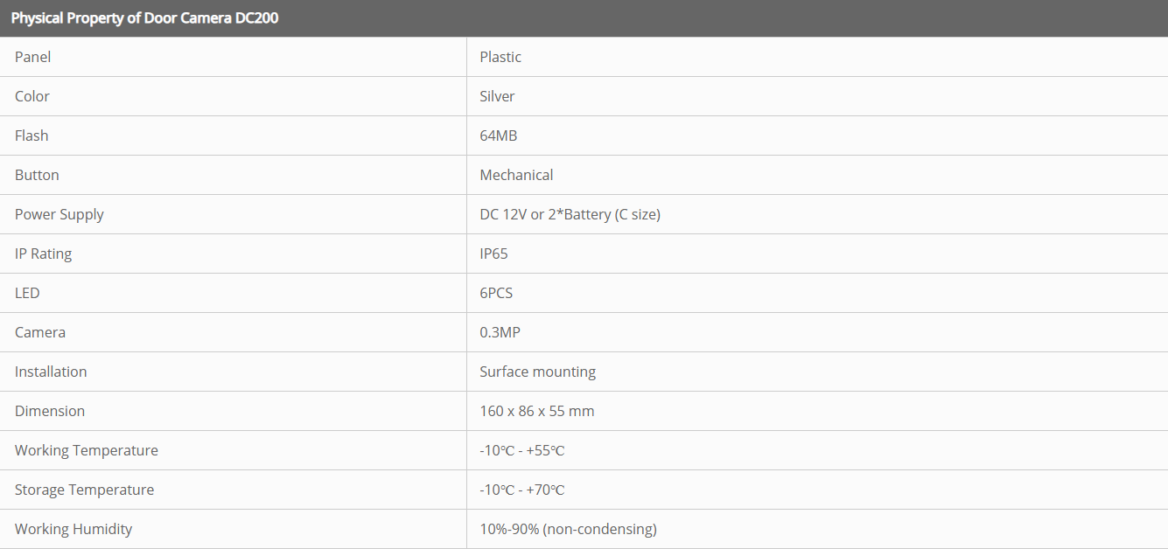Click the '6PCS' LED value
1168x549 pixels.
(x=496, y=293)
